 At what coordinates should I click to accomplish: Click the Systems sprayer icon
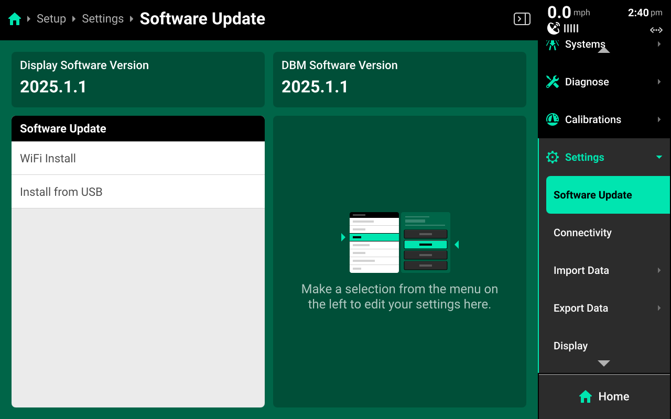pos(553,45)
